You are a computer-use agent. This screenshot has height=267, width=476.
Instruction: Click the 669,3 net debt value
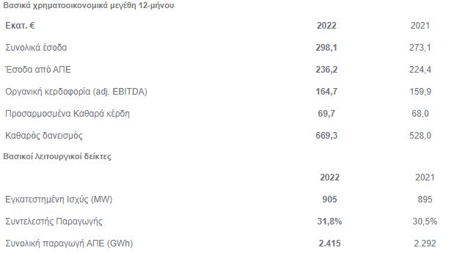(326, 136)
